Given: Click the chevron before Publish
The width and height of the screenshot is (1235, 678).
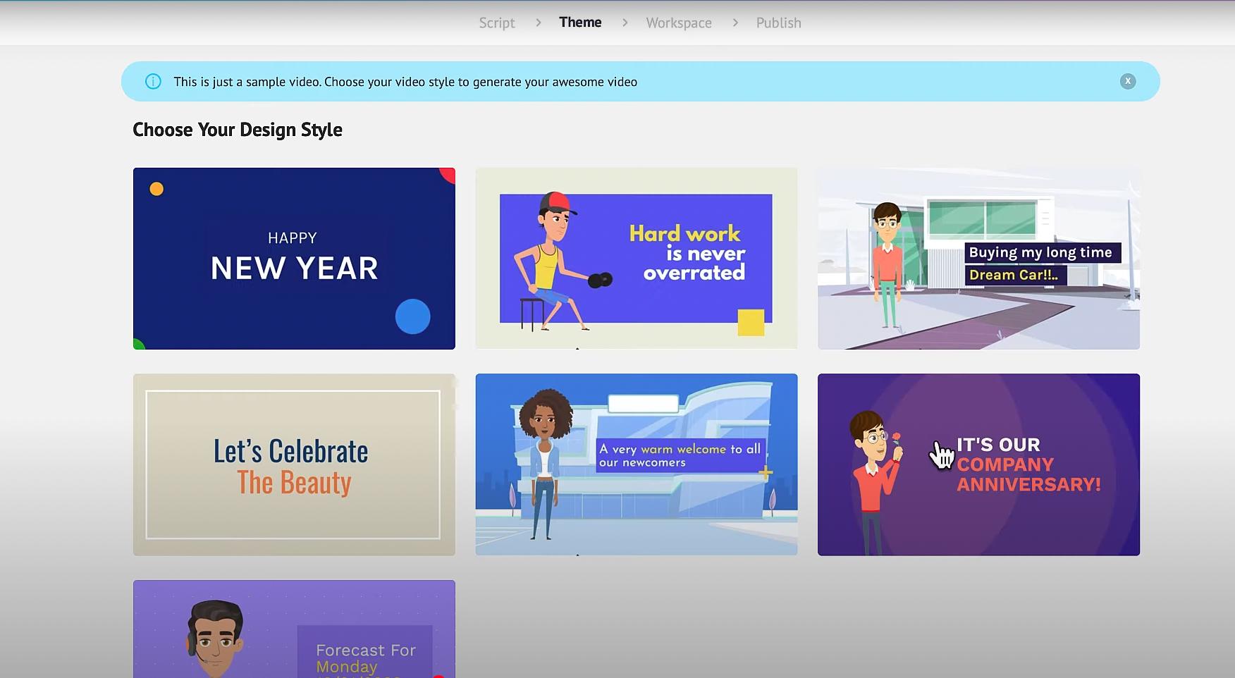Looking at the screenshot, I should (735, 23).
